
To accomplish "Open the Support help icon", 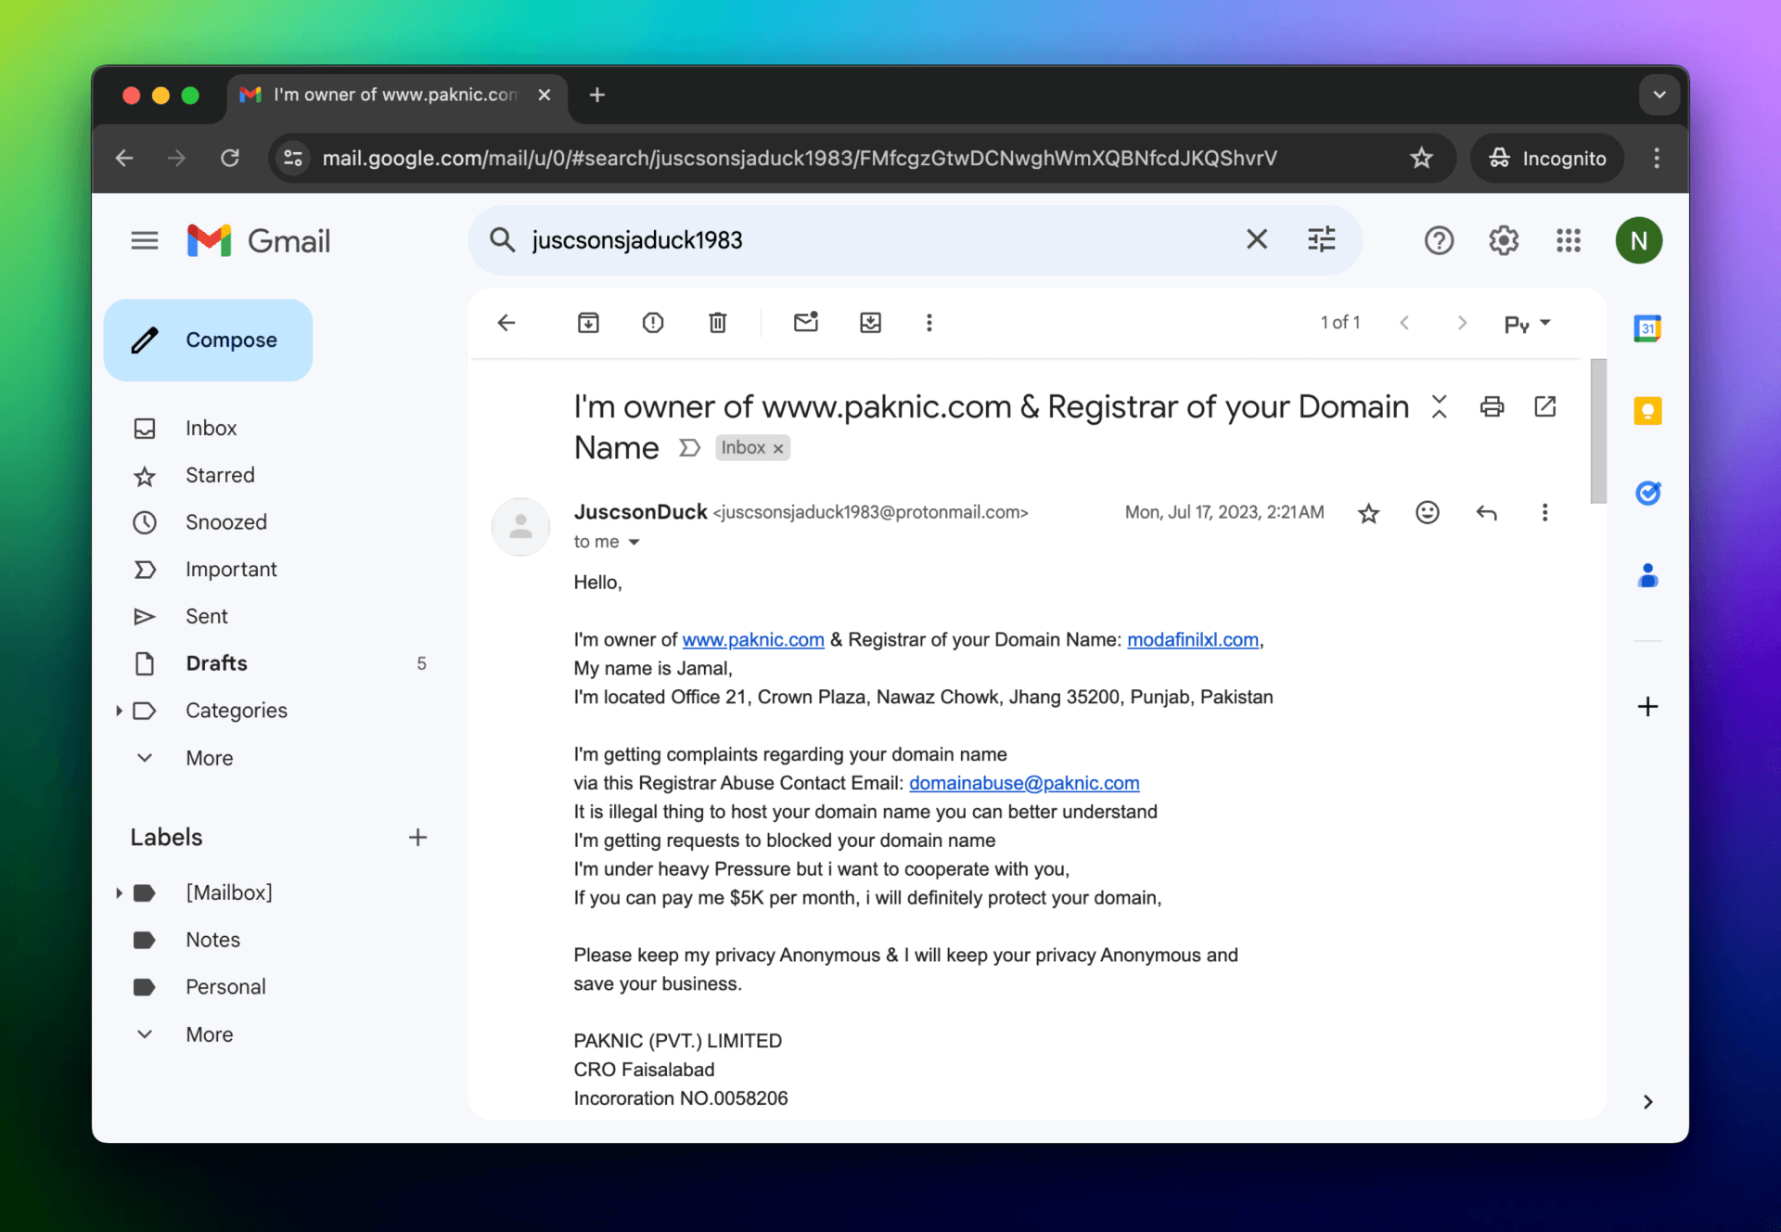I will click(1439, 241).
